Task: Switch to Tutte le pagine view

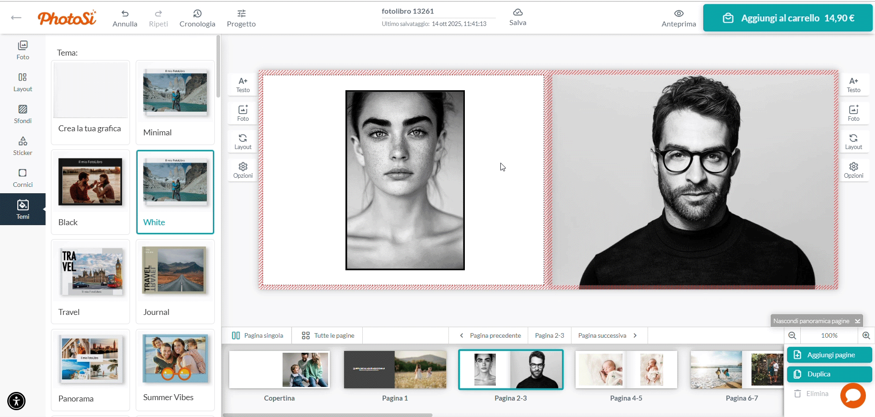Action: coord(328,335)
